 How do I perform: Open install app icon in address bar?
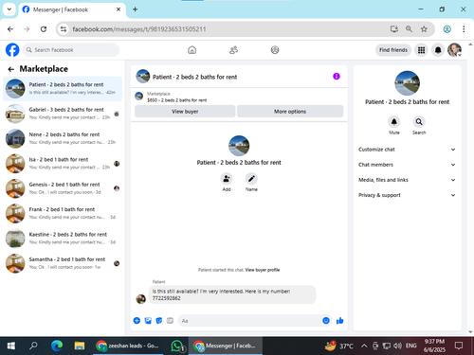[x=393, y=29]
